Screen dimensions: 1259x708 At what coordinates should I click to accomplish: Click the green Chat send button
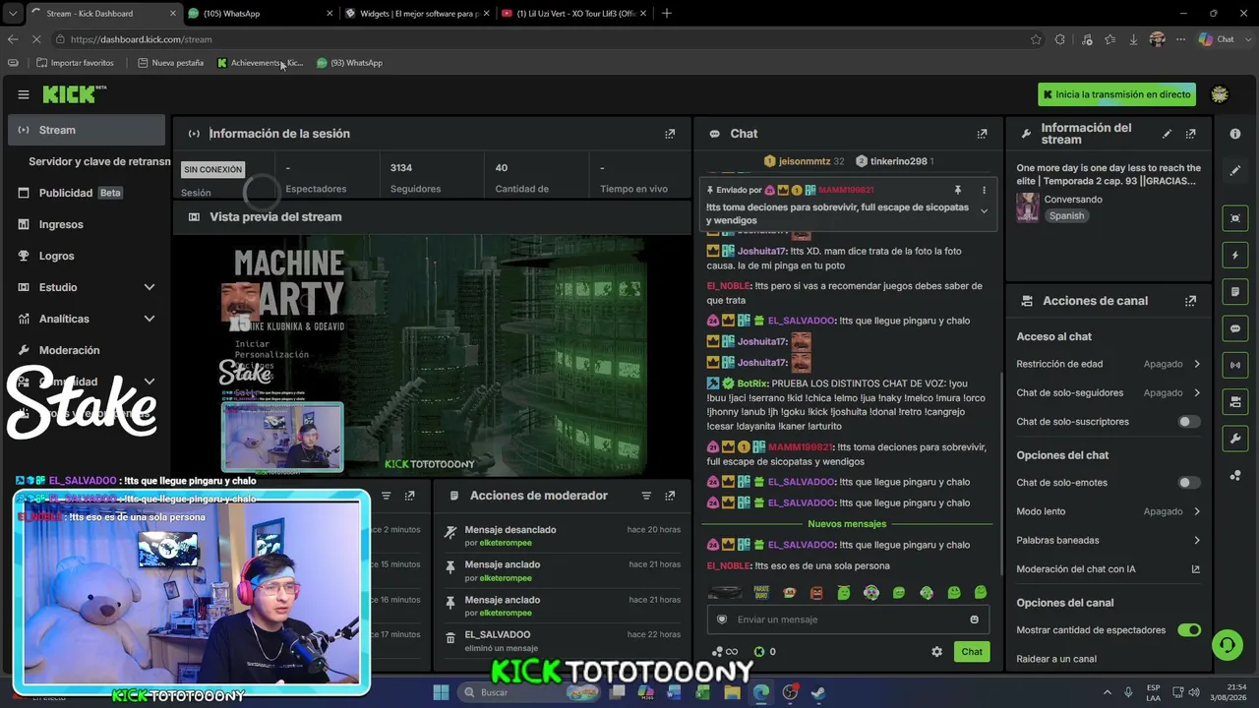[972, 652]
